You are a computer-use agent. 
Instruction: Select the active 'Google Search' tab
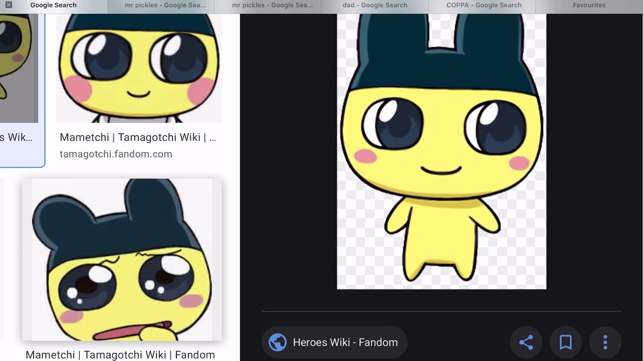pos(54,6)
